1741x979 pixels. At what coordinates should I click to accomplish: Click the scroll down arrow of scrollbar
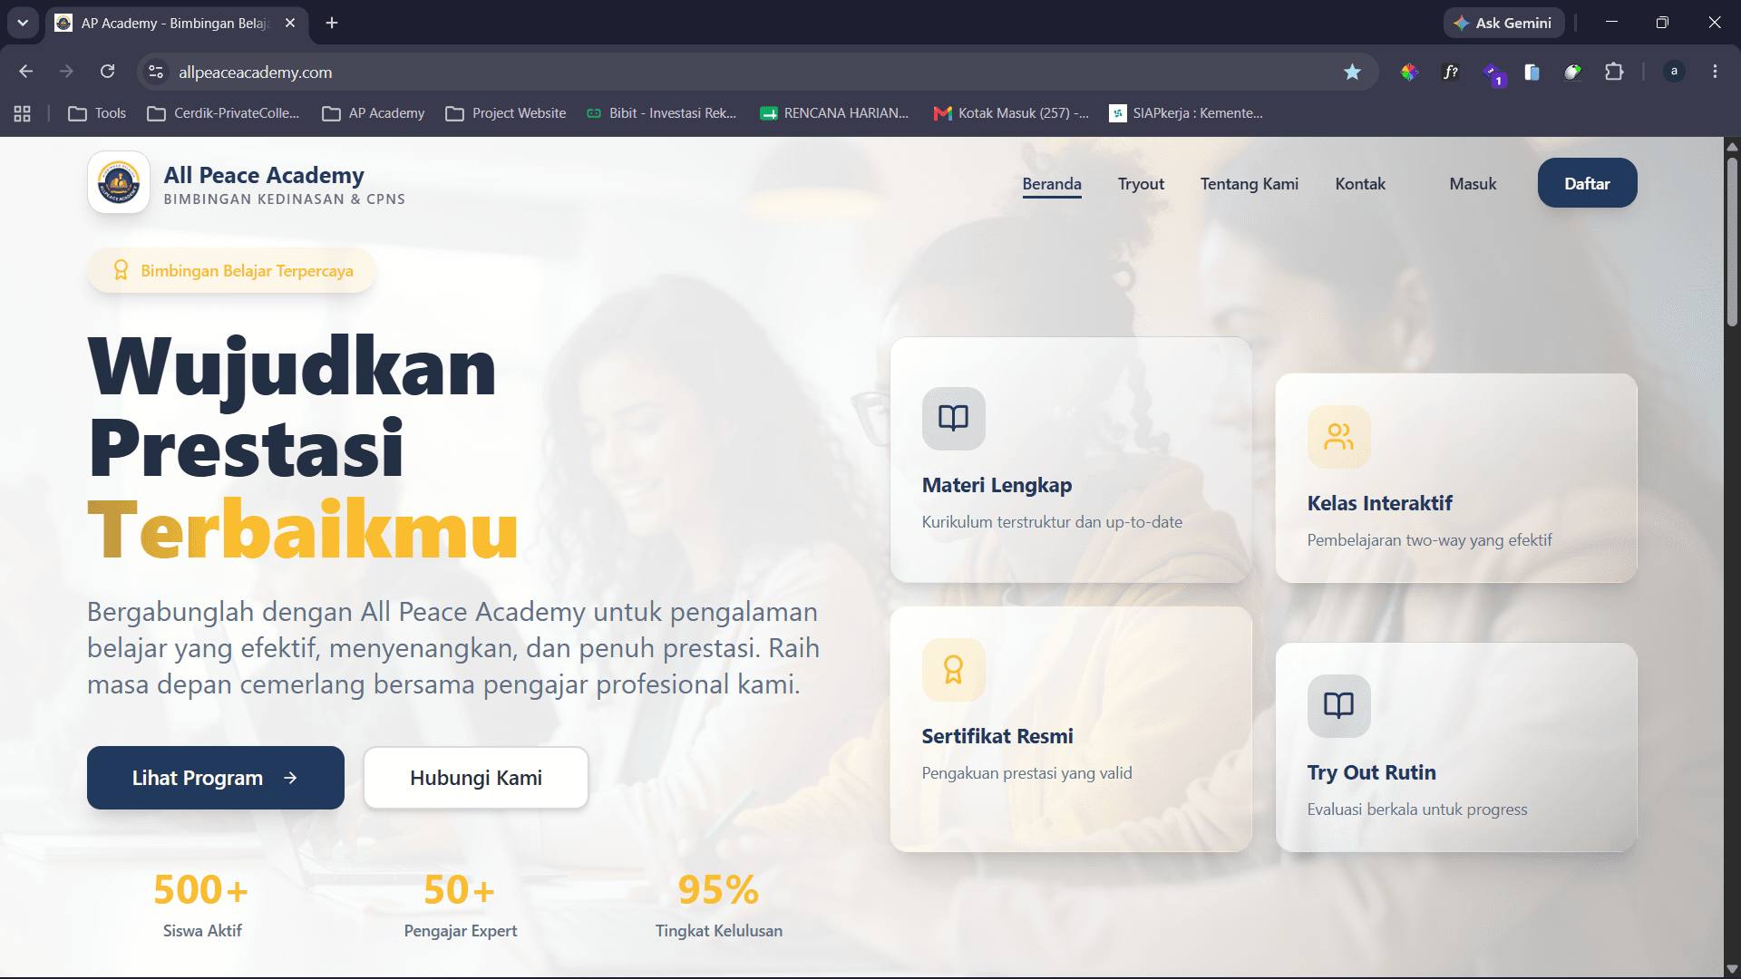pyautogui.click(x=1732, y=969)
